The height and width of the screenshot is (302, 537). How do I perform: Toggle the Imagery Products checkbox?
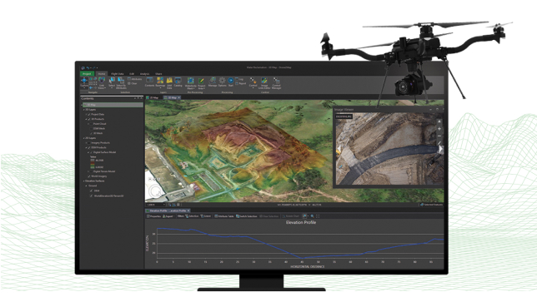(89, 143)
